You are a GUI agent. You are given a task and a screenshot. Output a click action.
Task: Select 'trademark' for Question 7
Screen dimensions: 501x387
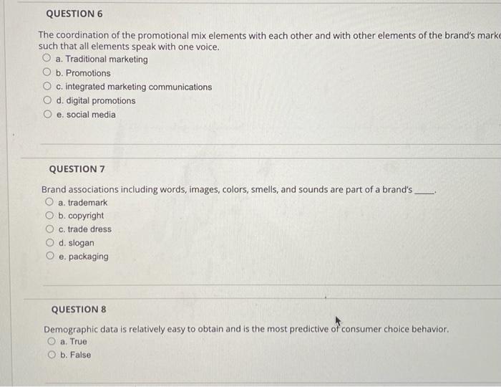coord(49,201)
